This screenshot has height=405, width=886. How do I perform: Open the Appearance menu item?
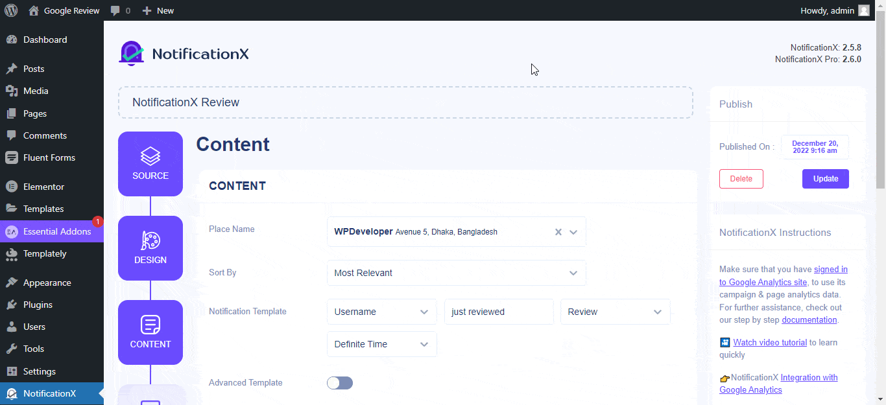(52, 283)
